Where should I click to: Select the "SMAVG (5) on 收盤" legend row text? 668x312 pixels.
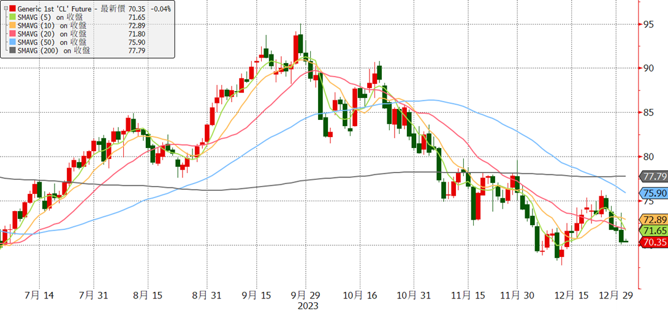tap(50, 17)
